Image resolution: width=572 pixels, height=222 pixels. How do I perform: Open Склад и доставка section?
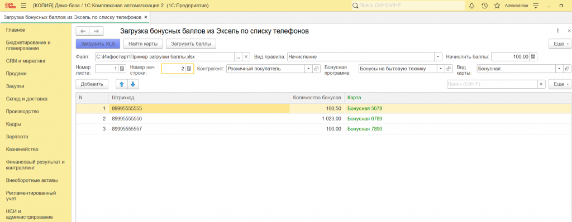coord(27,99)
